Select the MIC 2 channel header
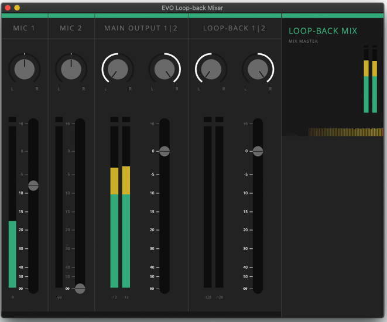The width and height of the screenshot is (387, 322). point(71,28)
